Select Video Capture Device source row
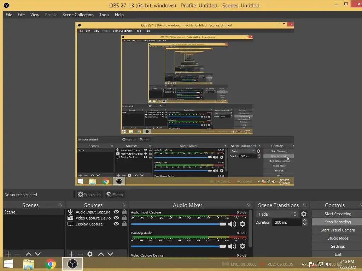The image size is (362, 271). (97, 218)
